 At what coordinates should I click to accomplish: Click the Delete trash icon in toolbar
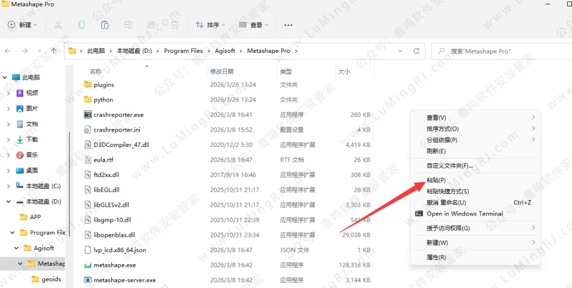tap(175, 25)
